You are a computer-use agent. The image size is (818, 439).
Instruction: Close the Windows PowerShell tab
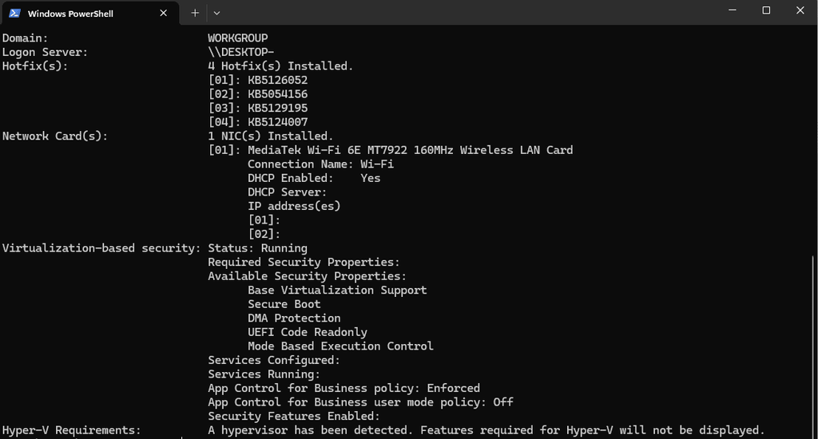[x=163, y=13]
